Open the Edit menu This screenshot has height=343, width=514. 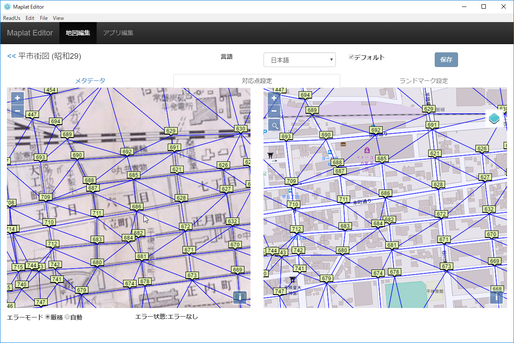pos(29,18)
